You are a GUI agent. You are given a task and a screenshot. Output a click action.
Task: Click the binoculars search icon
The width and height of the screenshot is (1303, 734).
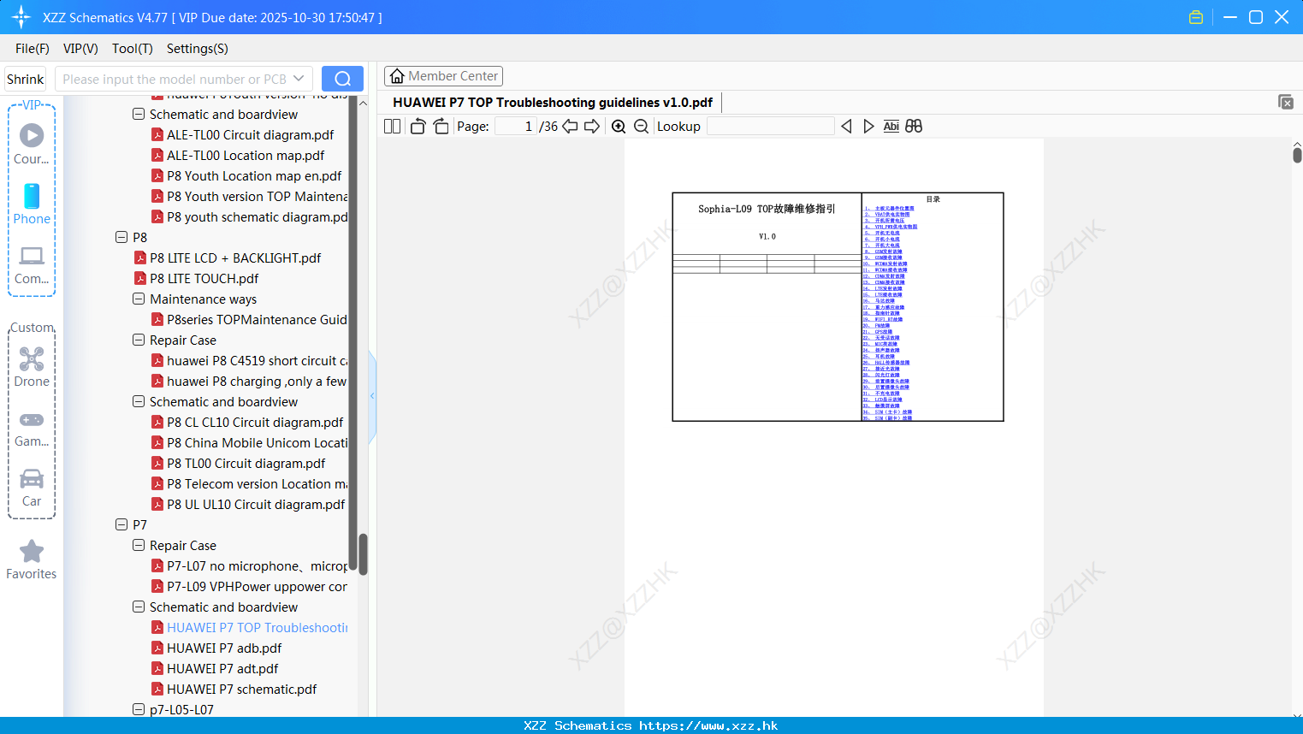pyautogui.click(x=914, y=127)
